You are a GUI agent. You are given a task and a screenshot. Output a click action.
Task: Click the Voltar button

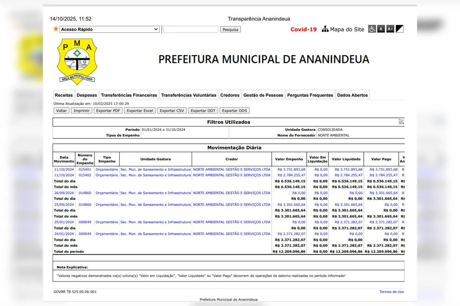(x=61, y=111)
